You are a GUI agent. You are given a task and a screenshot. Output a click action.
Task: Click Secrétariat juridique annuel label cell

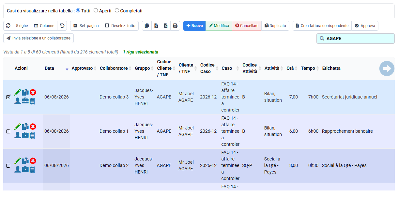pyautogui.click(x=349, y=97)
